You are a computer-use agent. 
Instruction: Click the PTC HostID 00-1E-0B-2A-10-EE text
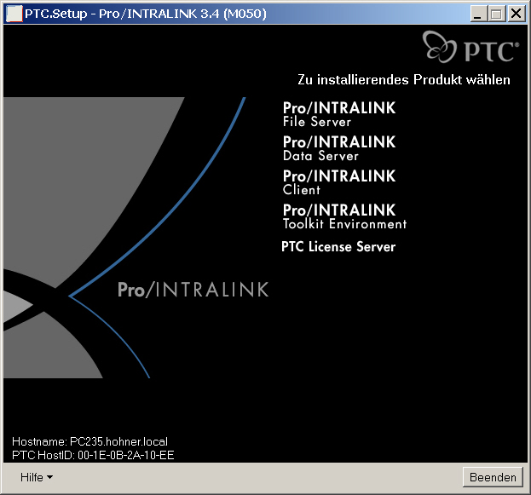click(93, 455)
